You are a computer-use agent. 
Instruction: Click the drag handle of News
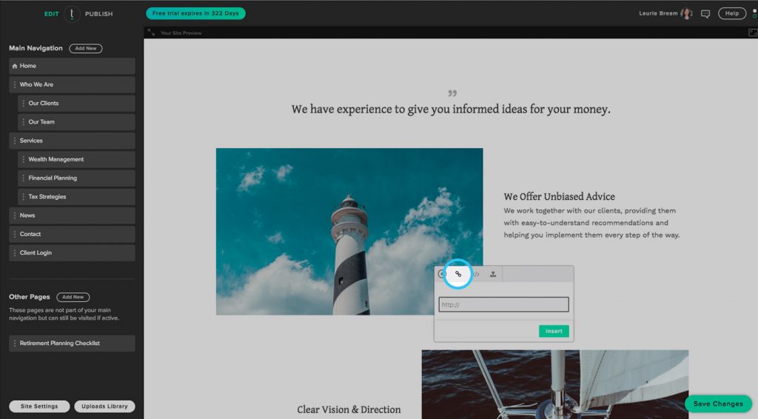(x=15, y=215)
